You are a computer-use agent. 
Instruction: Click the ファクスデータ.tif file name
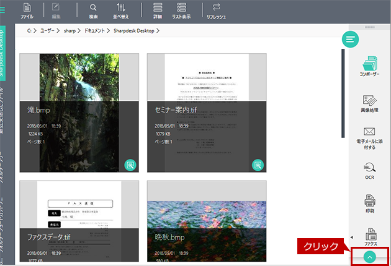[x=49, y=237]
